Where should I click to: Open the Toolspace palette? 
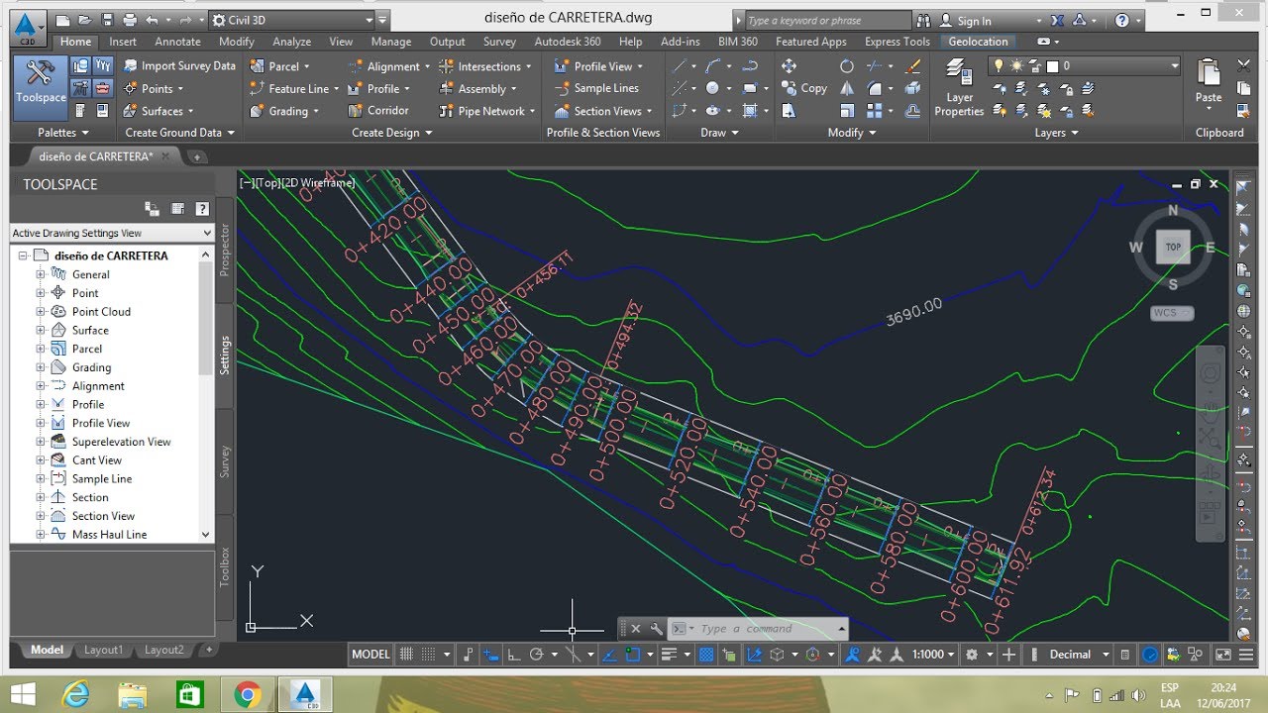(x=41, y=86)
